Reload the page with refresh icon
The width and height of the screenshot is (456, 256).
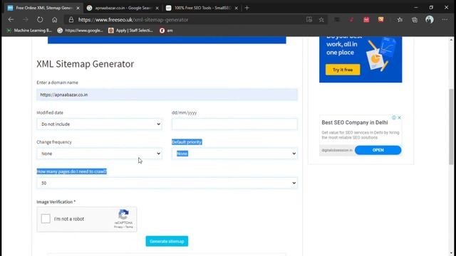(x=40, y=20)
